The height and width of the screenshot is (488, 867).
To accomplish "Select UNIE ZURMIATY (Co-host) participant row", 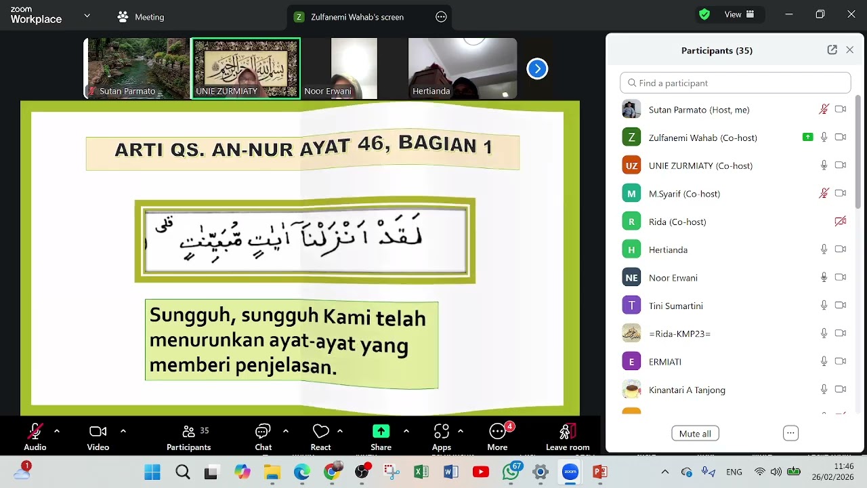I will (x=735, y=165).
